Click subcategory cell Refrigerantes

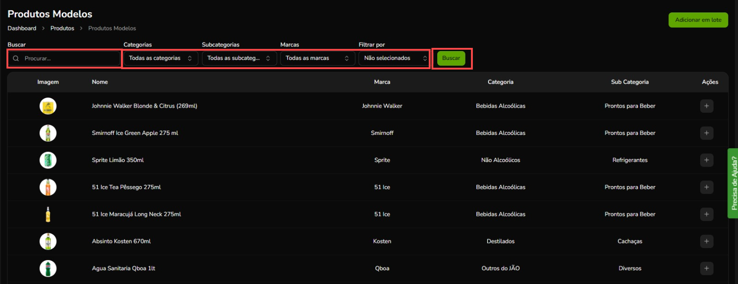coord(630,160)
